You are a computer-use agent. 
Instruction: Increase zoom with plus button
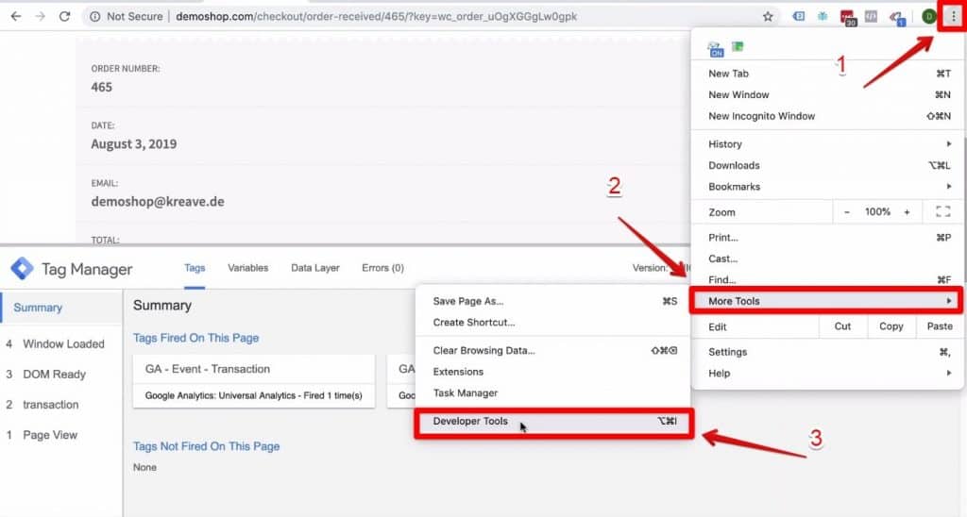tap(908, 212)
